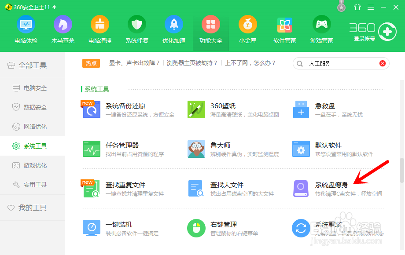The image size is (405, 255).
Task: Click 登录帐号 login text
Action: [x=364, y=39]
